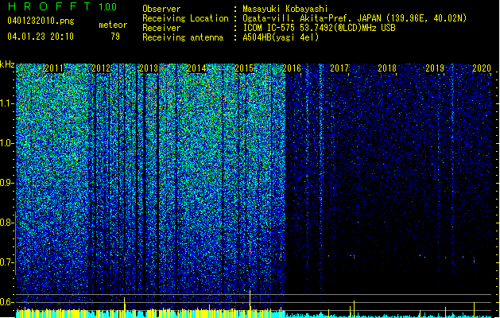The image size is (500, 318).
Task: Select the Ogata-vill. Akita-Pref. JAPAN location text
Action: 355,18
